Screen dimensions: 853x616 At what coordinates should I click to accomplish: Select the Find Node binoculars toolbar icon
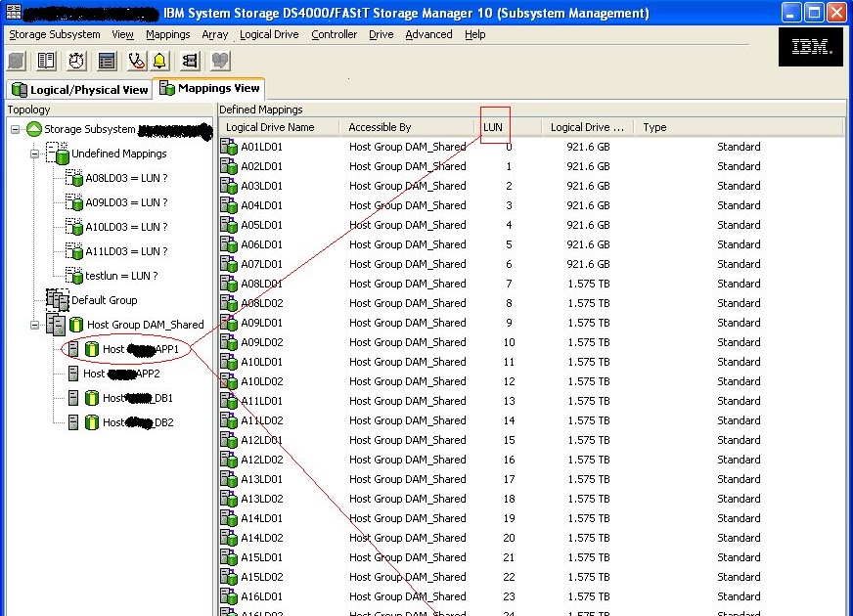tap(190, 61)
